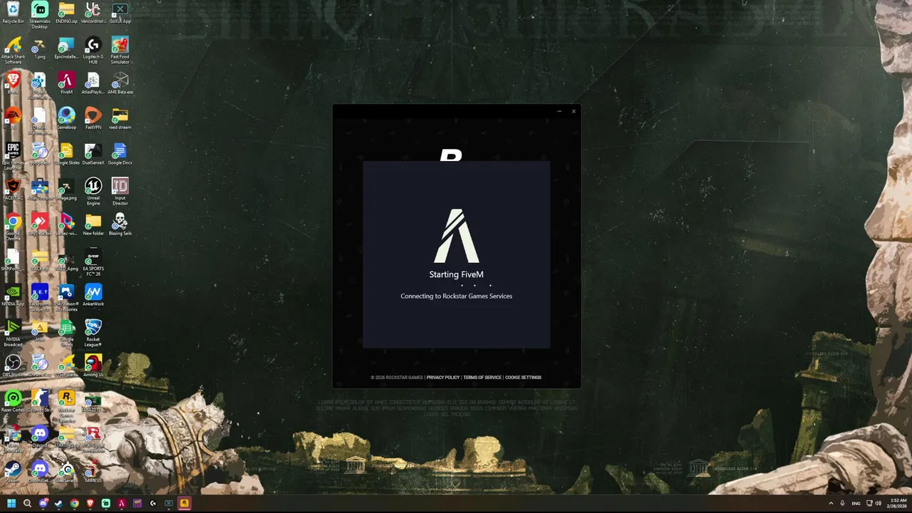Open Fast Food Simulator desktop icon
The image size is (912, 513).
(120, 51)
